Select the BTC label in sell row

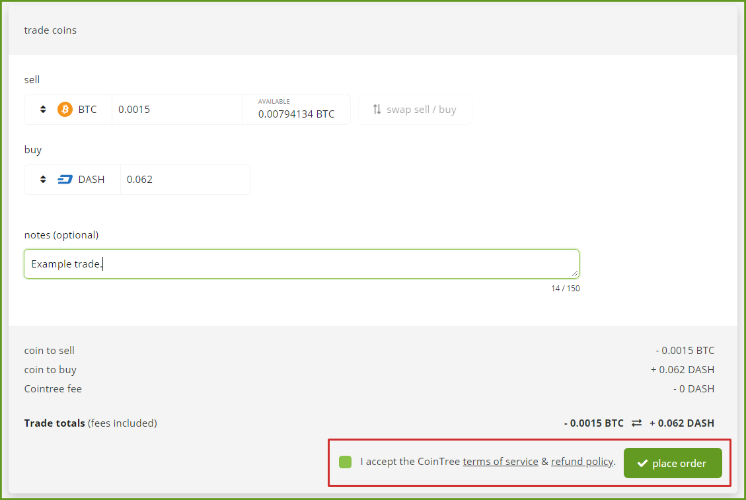click(x=87, y=110)
